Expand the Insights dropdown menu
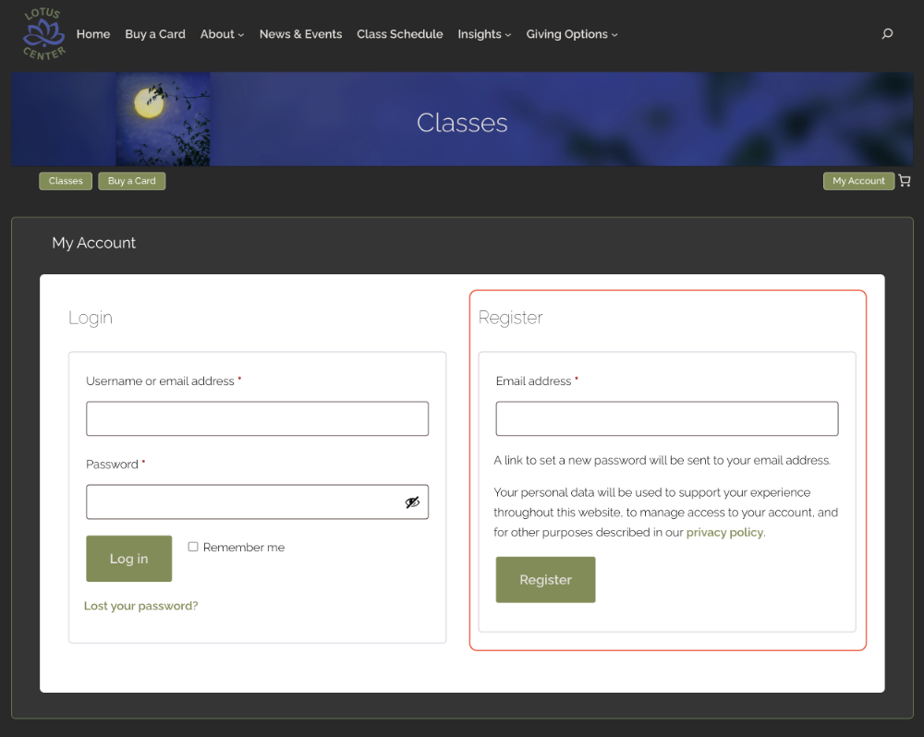 [484, 34]
